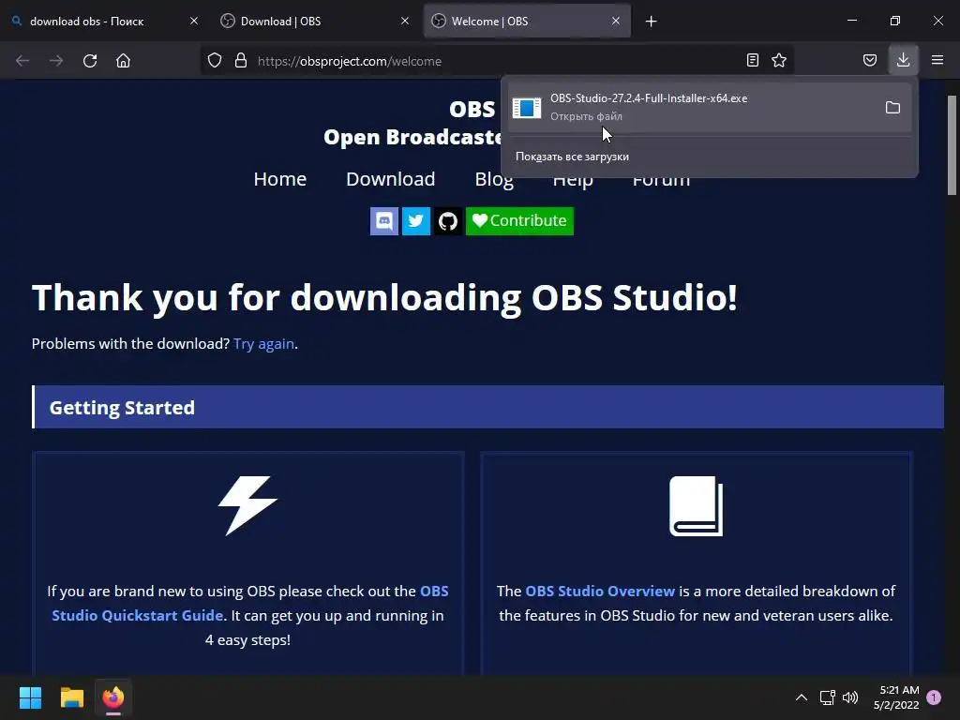
Task: Open the Download navigation link
Action: click(x=391, y=179)
